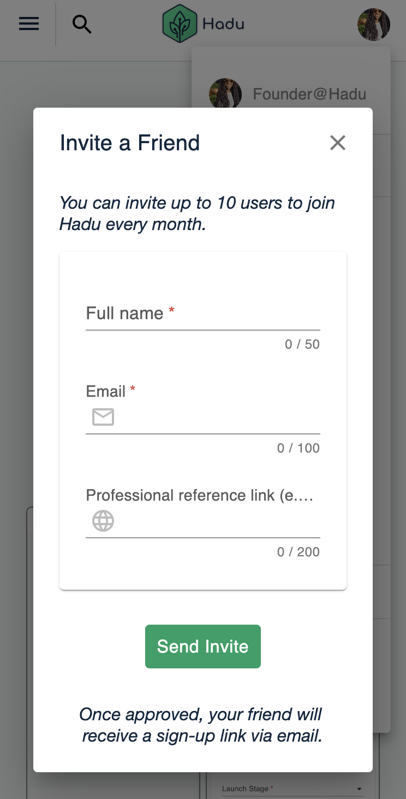Open the profile avatar in the header
This screenshot has width=406, height=799.
point(373,24)
